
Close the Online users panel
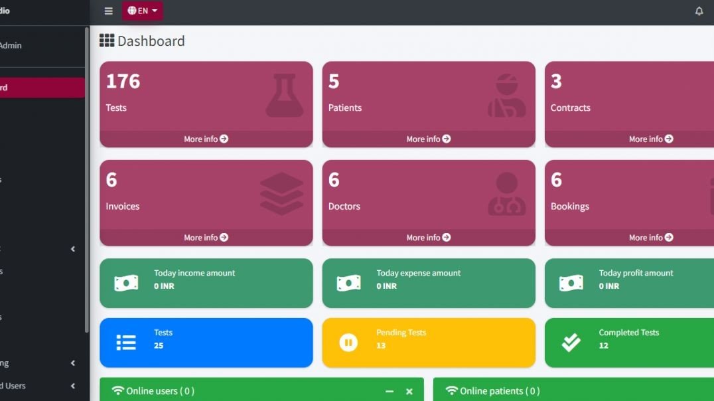click(409, 391)
